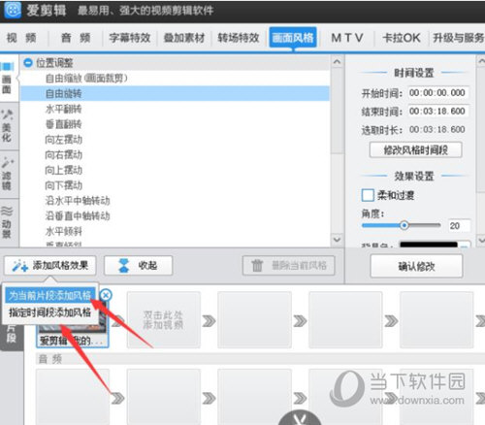Open the 卡拉OK tab
Screen dimensions: 485x425
[402, 38]
